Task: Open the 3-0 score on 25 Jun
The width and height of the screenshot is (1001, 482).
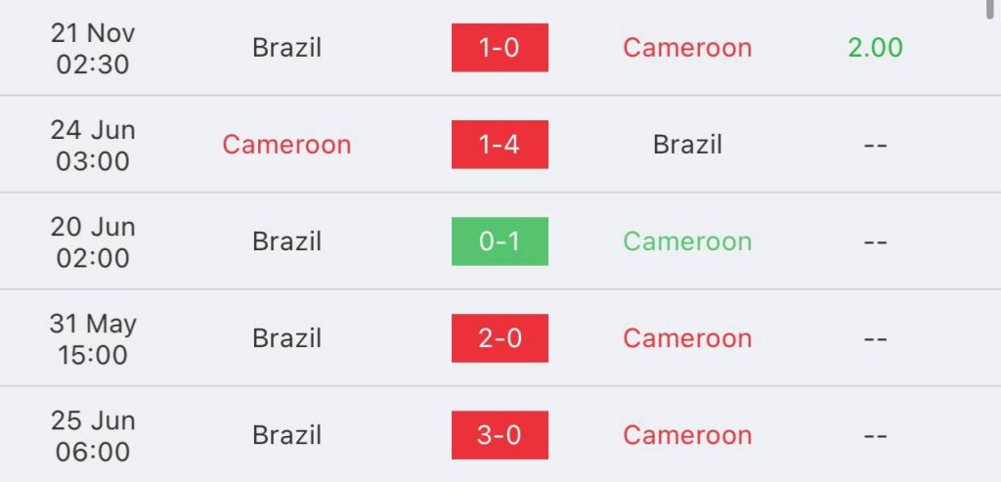Action: [500, 435]
